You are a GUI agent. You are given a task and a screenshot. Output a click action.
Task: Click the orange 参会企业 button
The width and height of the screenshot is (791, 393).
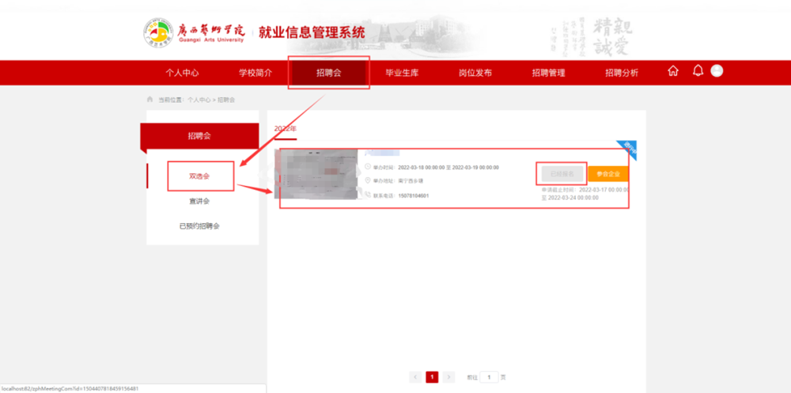click(x=608, y=173)
